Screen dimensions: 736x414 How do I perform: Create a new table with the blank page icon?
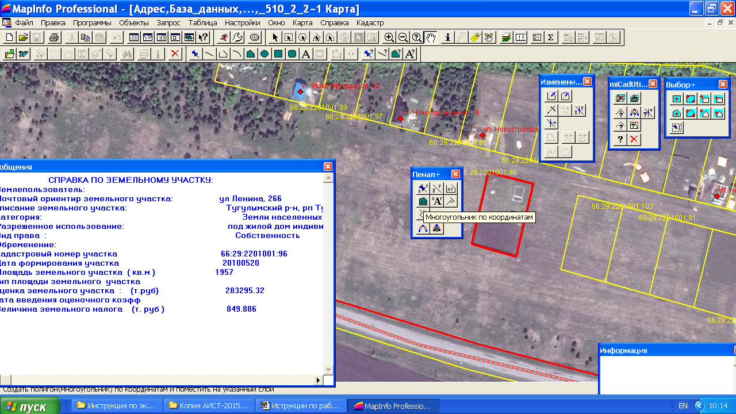pyautogui.click(x=9, y=37)
